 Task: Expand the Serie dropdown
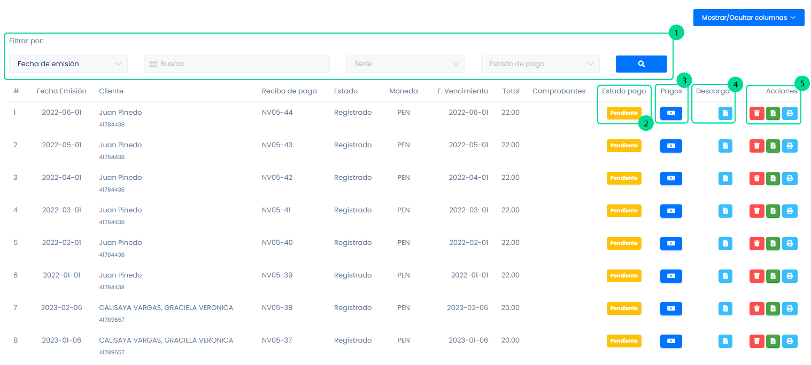[x=405, y=64]
